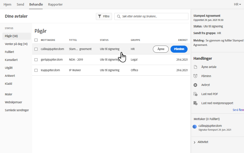
Task: Check the box for gert@jupiter.dom row
Action: click(x=36, y=60)
